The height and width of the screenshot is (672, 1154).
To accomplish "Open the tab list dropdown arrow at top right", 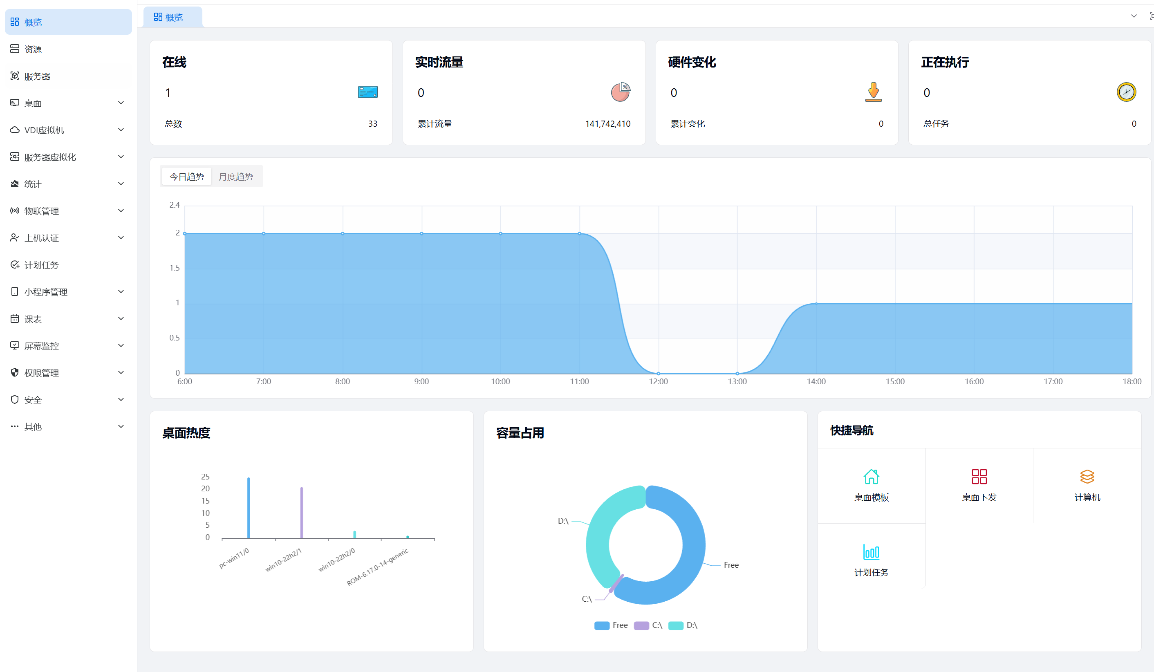I will tap(1134, 16).
